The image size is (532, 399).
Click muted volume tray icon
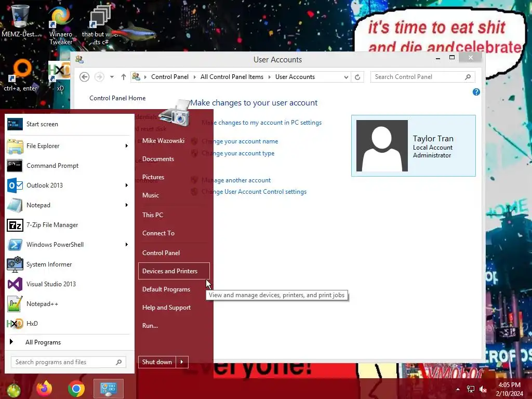click(x=483, y=389)
